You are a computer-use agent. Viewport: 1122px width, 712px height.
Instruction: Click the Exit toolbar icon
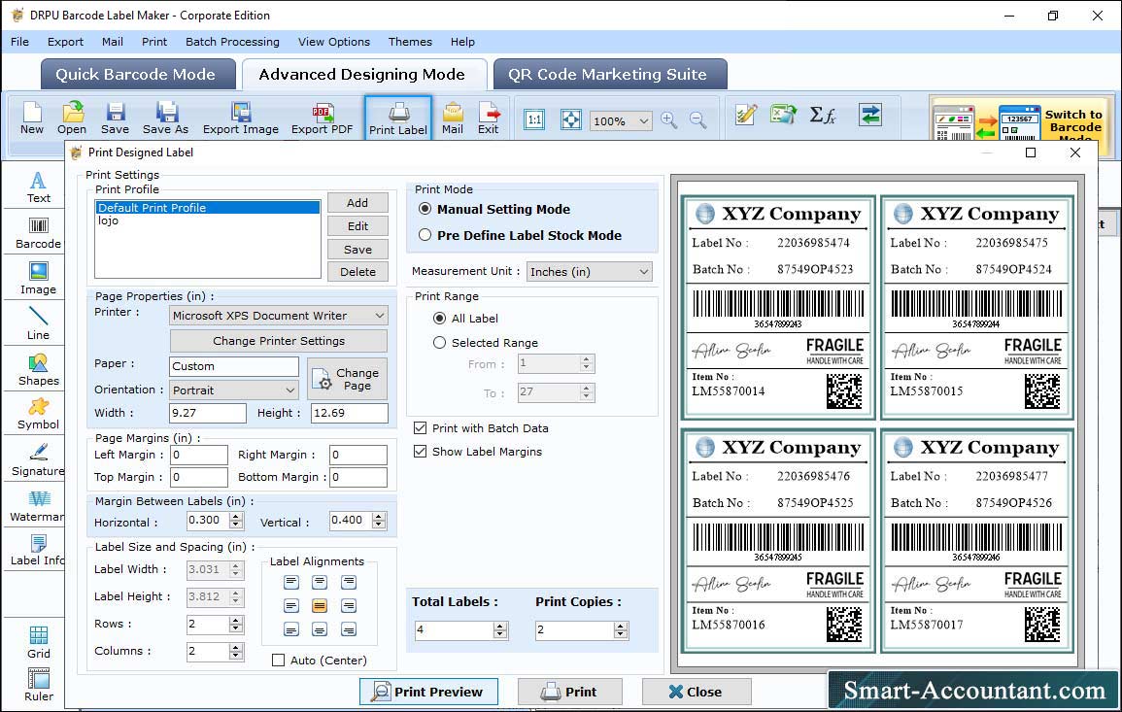coord(489,119)
